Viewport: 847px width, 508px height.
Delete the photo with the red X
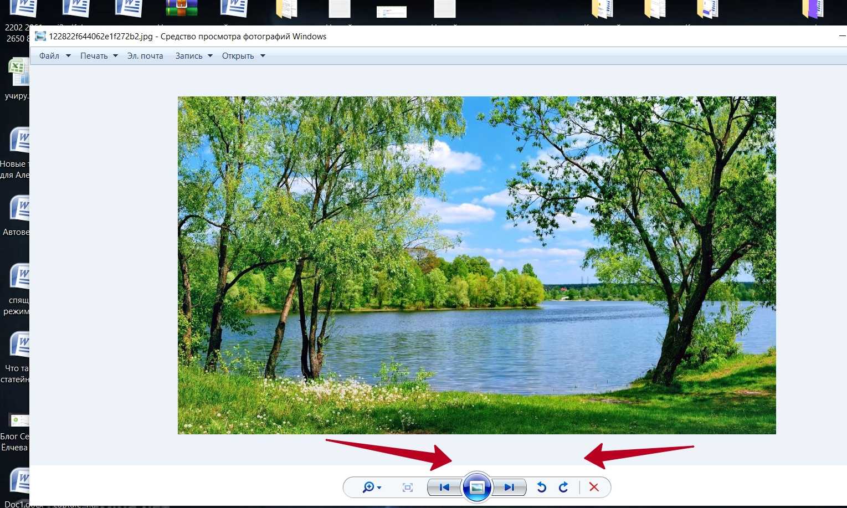pos(594,488)
